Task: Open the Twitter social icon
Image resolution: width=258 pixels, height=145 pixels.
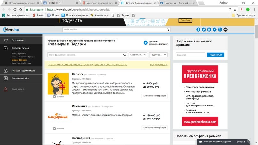Action: pos(204,30)
